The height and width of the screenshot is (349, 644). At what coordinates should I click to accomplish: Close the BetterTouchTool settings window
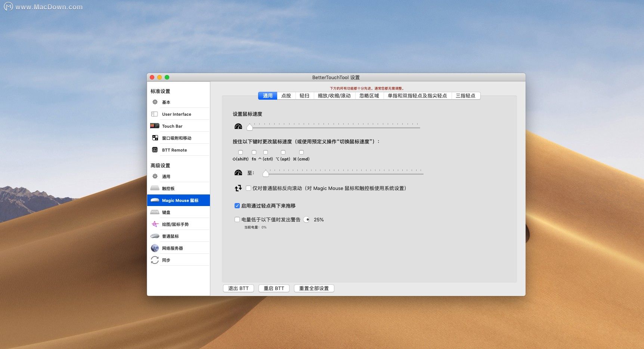point(152,77)
